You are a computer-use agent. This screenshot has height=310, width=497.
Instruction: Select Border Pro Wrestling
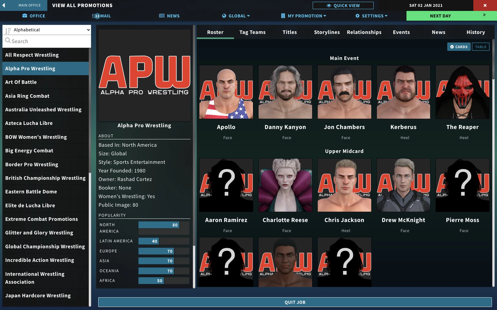pyautogui.click(x=45, y=164)
